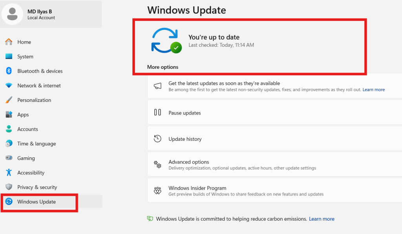Select the Network & internet globe icon
The height and width of the screenshot is (234, 402).
pyautogui.click(x=8, y=85)
